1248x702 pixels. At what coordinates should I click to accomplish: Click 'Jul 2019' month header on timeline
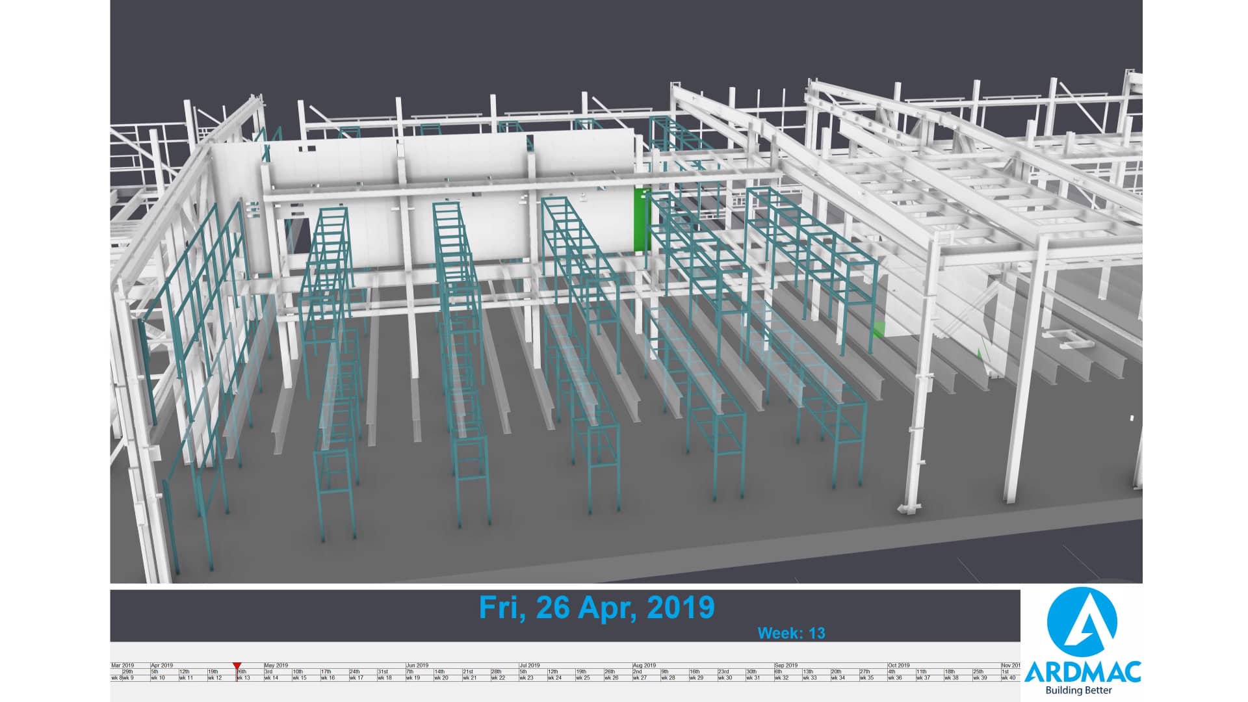point(530,666)
